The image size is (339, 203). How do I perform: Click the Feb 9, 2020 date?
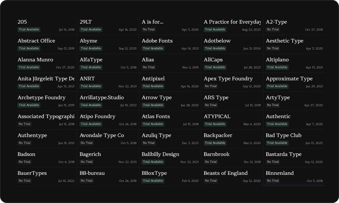(x=190, y=181)
